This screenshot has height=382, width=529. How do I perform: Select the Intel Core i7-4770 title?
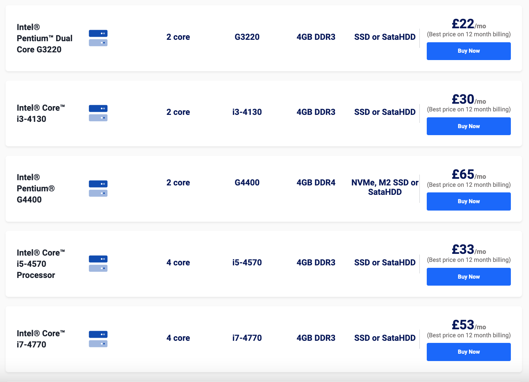click(41, 339)
